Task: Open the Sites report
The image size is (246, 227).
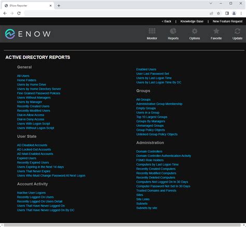Action: tap(140, 195)
